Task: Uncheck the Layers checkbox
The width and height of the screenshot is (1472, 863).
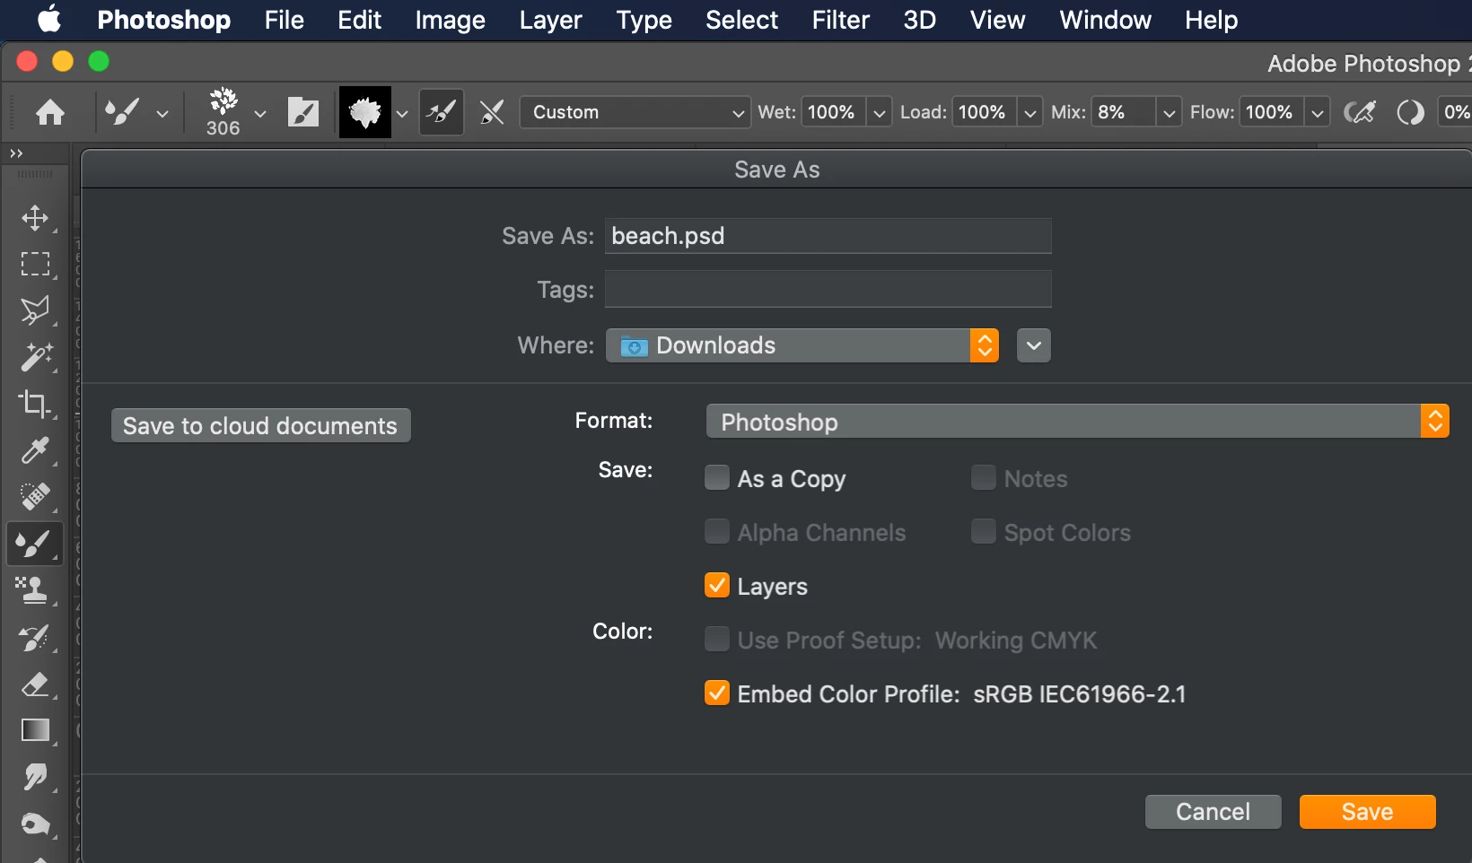Action: (717, 586)
